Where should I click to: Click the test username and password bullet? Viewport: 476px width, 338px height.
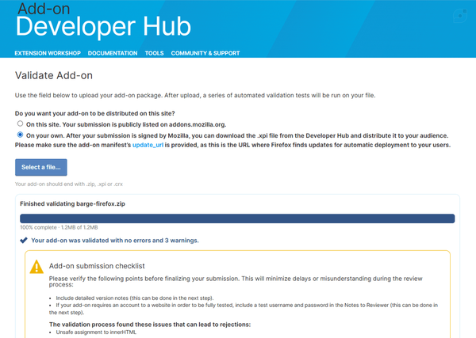pyautogui.click(x=244, y=309)
